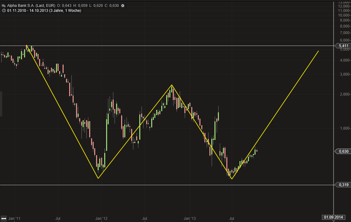Click the 01.09.2014 date marker

(333, 217)
